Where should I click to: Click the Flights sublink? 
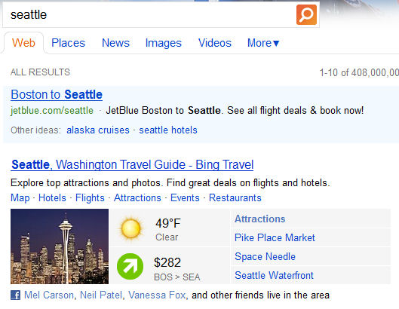coord(90,198)
